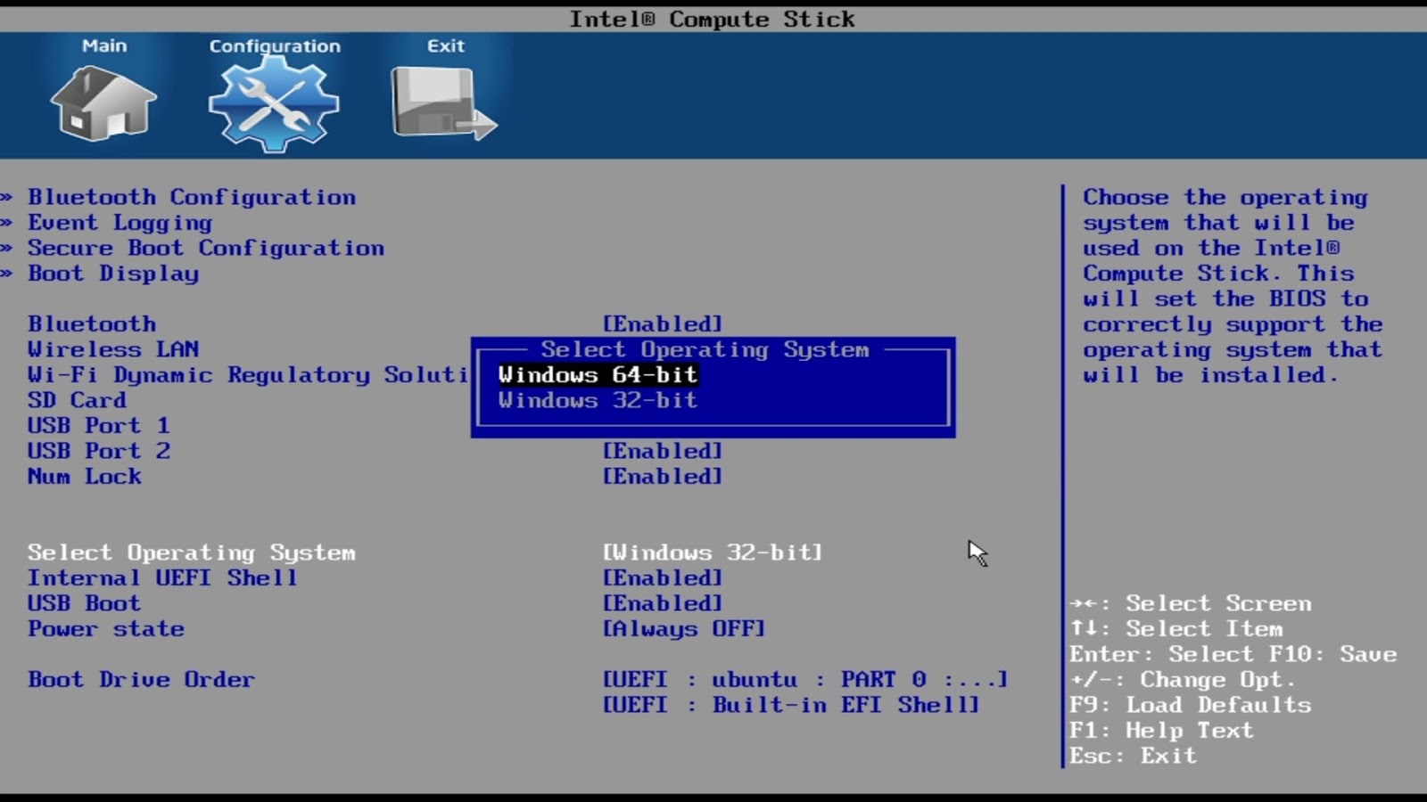The height and width of the screenshot is (802, 1427).
Task: Click the Esc: Exit hint
Action: tap(1133, 756)
